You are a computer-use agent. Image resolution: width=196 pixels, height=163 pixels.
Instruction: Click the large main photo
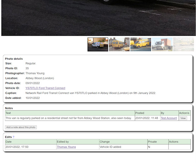point(98,17)
